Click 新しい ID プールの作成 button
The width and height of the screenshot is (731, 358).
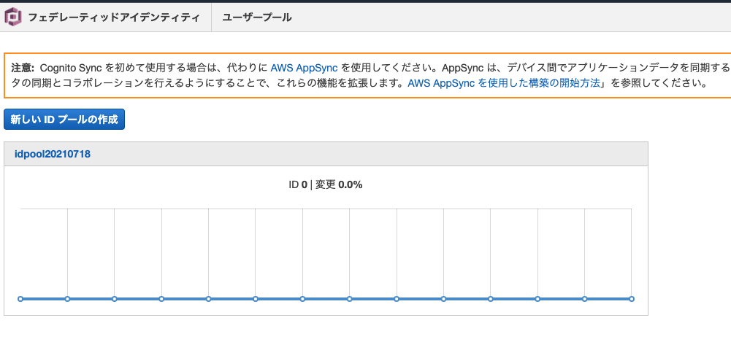coord(64,119)
